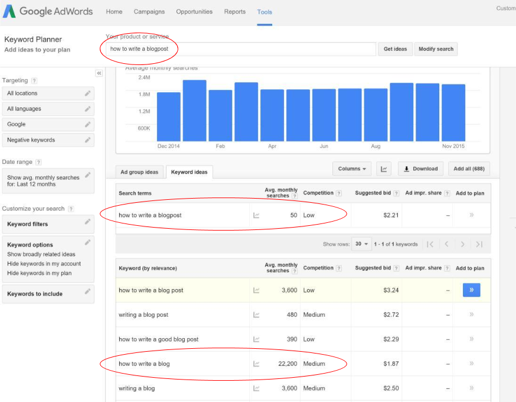
Task: Add 'how to write a blog post' to plan
Action: click(x=471, y=290)
